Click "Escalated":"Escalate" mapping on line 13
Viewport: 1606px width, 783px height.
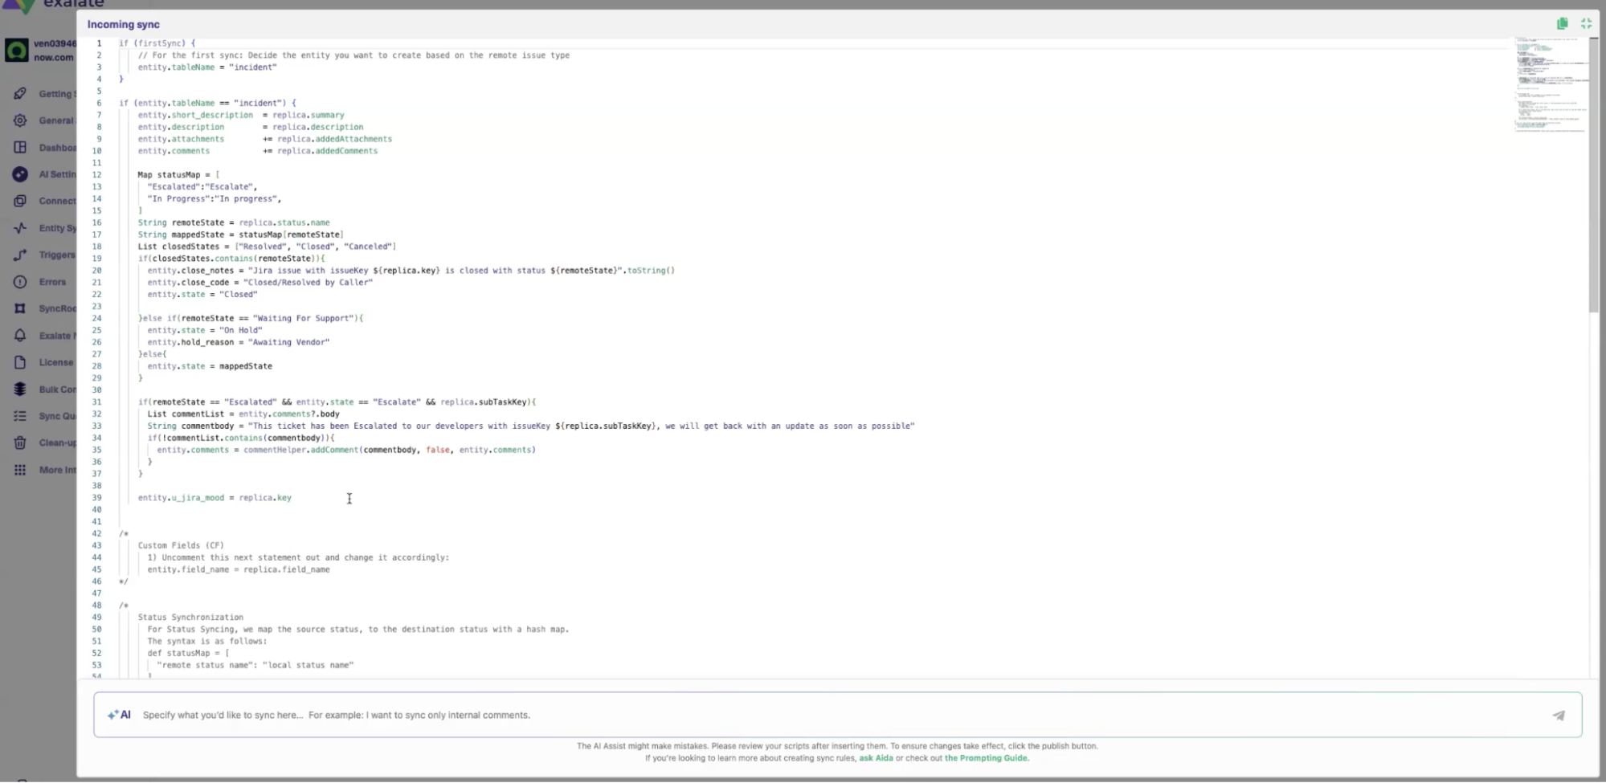coord(202,186)
